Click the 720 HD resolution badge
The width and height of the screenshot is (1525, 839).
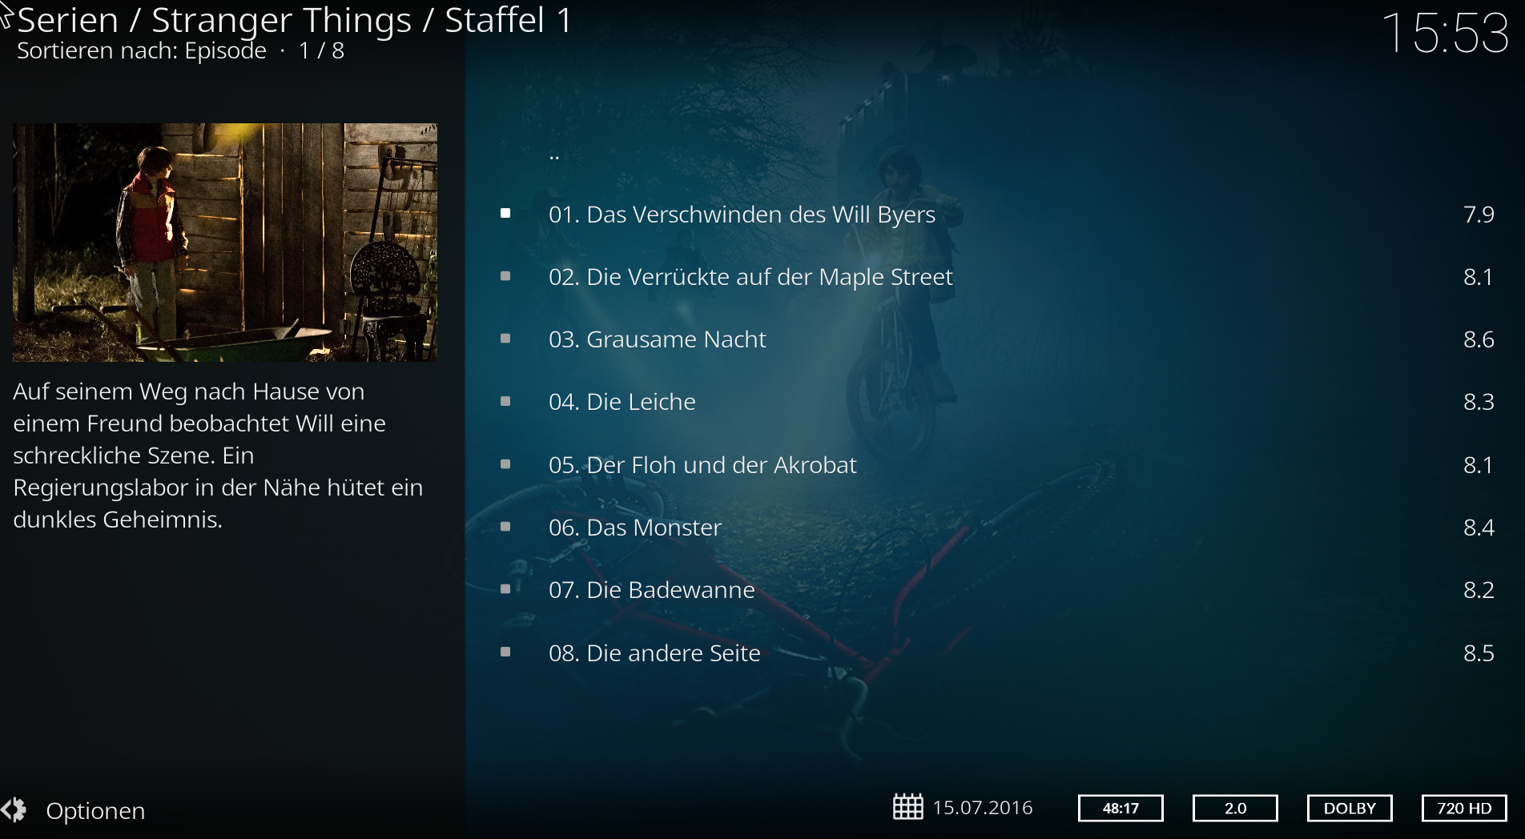coord(1464,808)
